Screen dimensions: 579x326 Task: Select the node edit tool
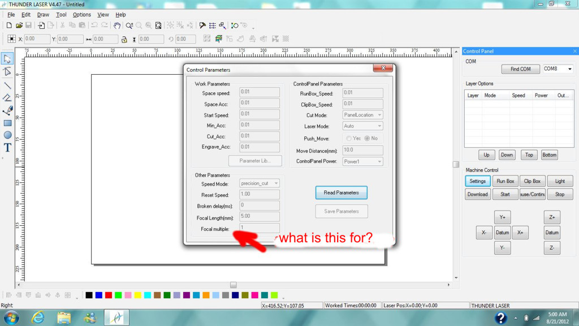(x=7, y=72)
